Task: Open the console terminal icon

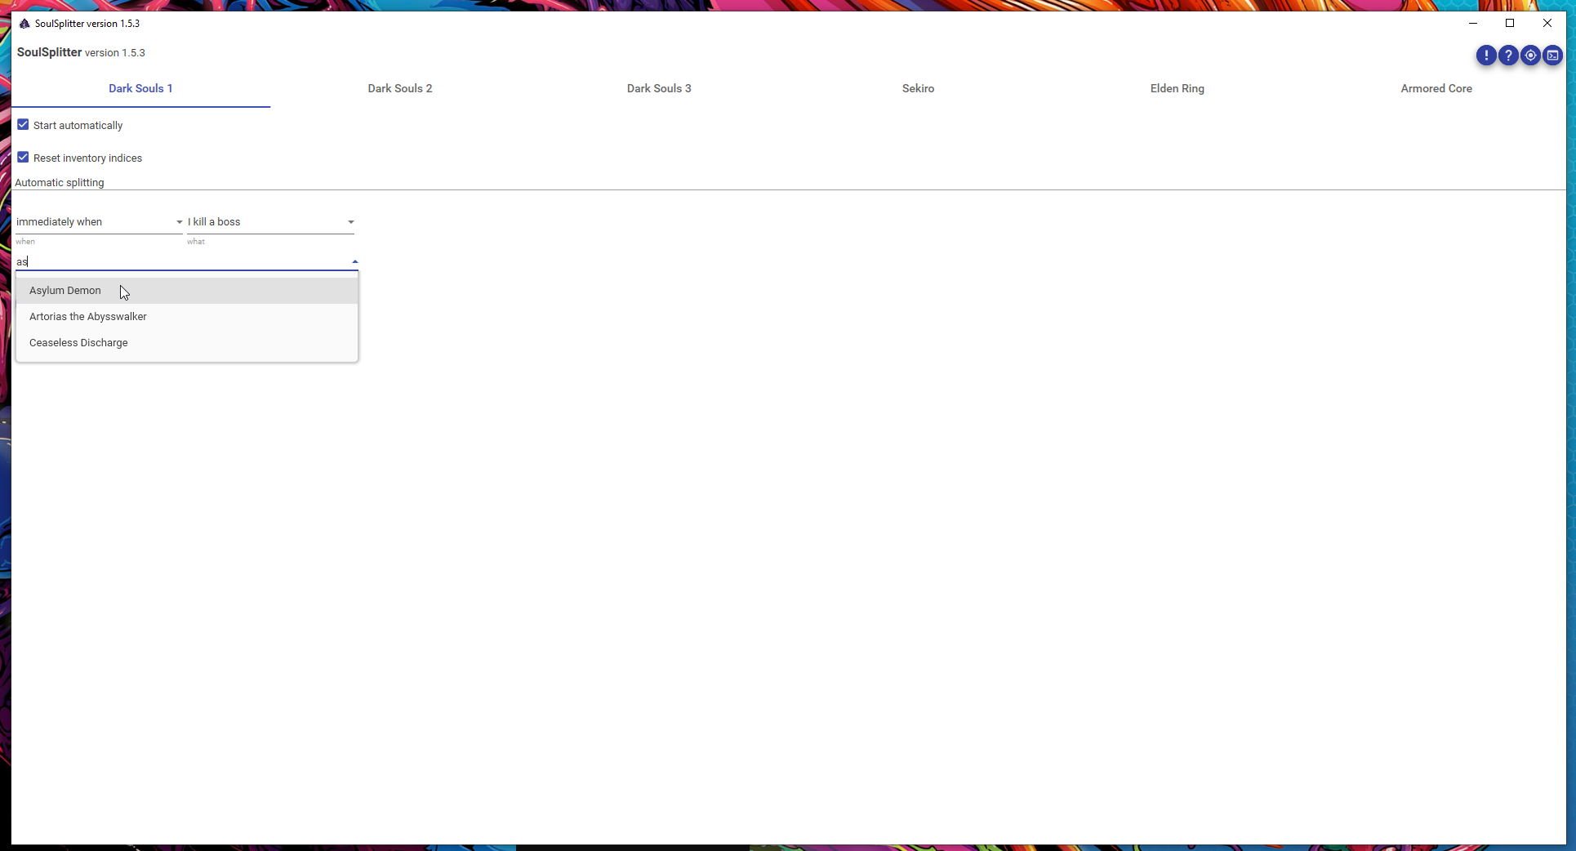Action: coord(1552,56)
